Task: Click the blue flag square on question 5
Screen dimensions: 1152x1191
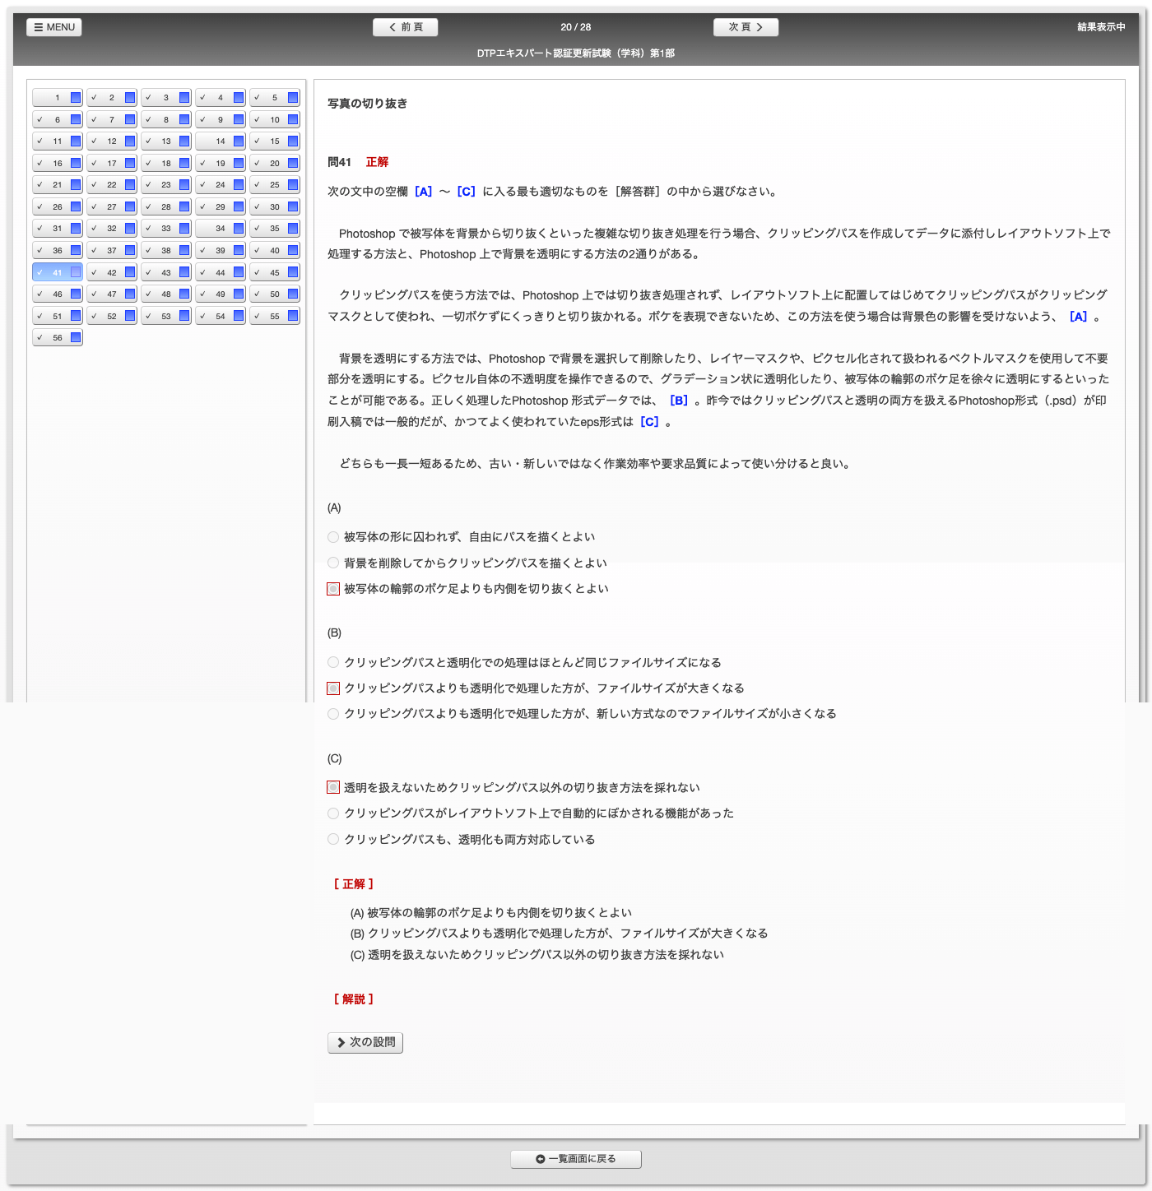Action: pos(293,98)
